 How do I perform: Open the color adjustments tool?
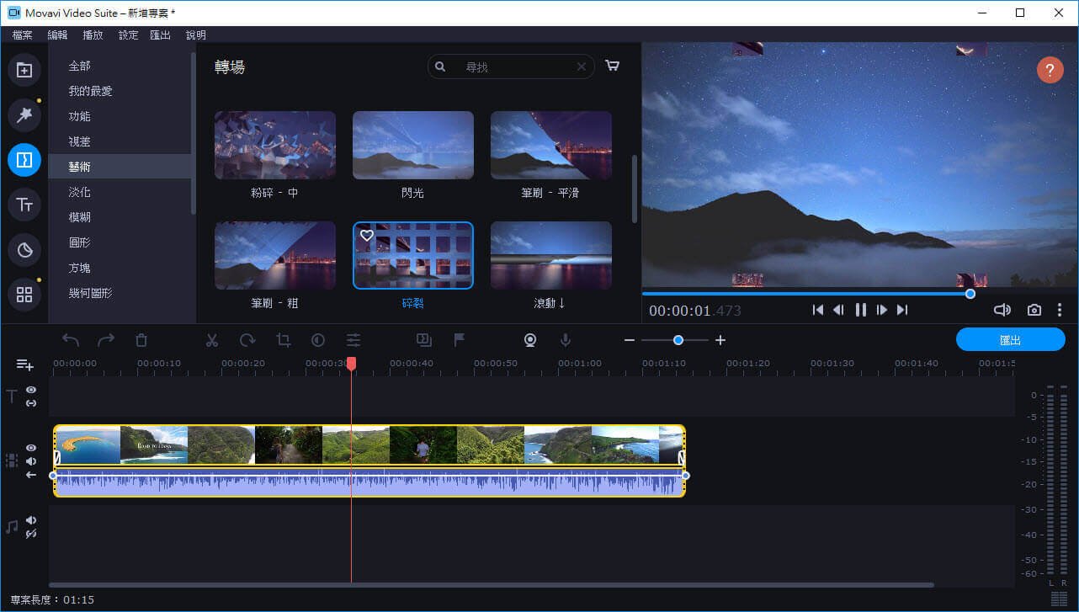(x=318, y=340)
